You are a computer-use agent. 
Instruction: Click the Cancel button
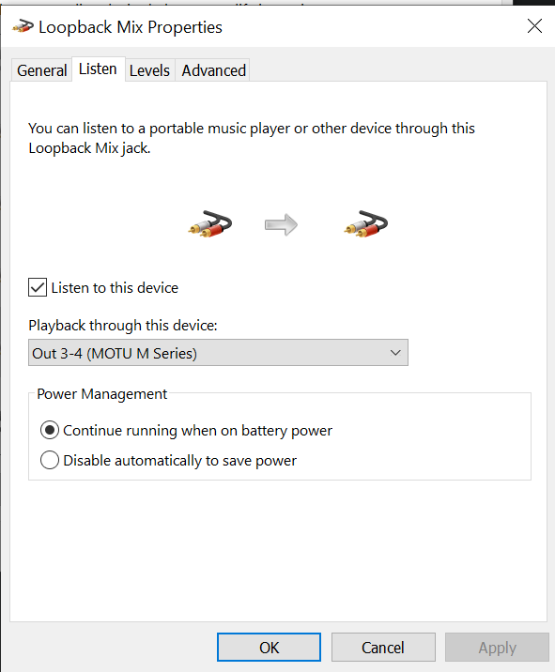383,648
